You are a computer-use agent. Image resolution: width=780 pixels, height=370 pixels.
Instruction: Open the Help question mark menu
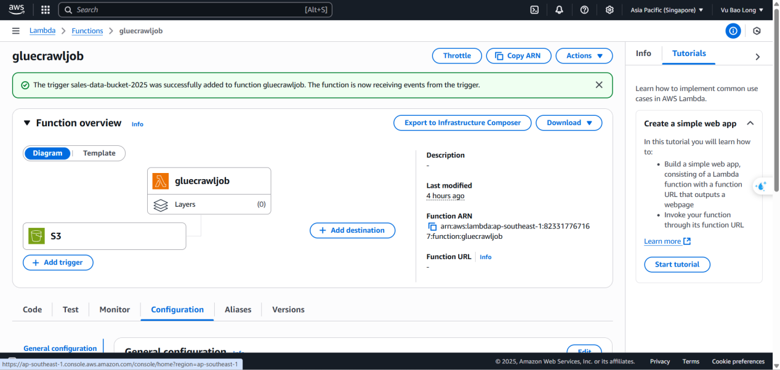(584, 10)
